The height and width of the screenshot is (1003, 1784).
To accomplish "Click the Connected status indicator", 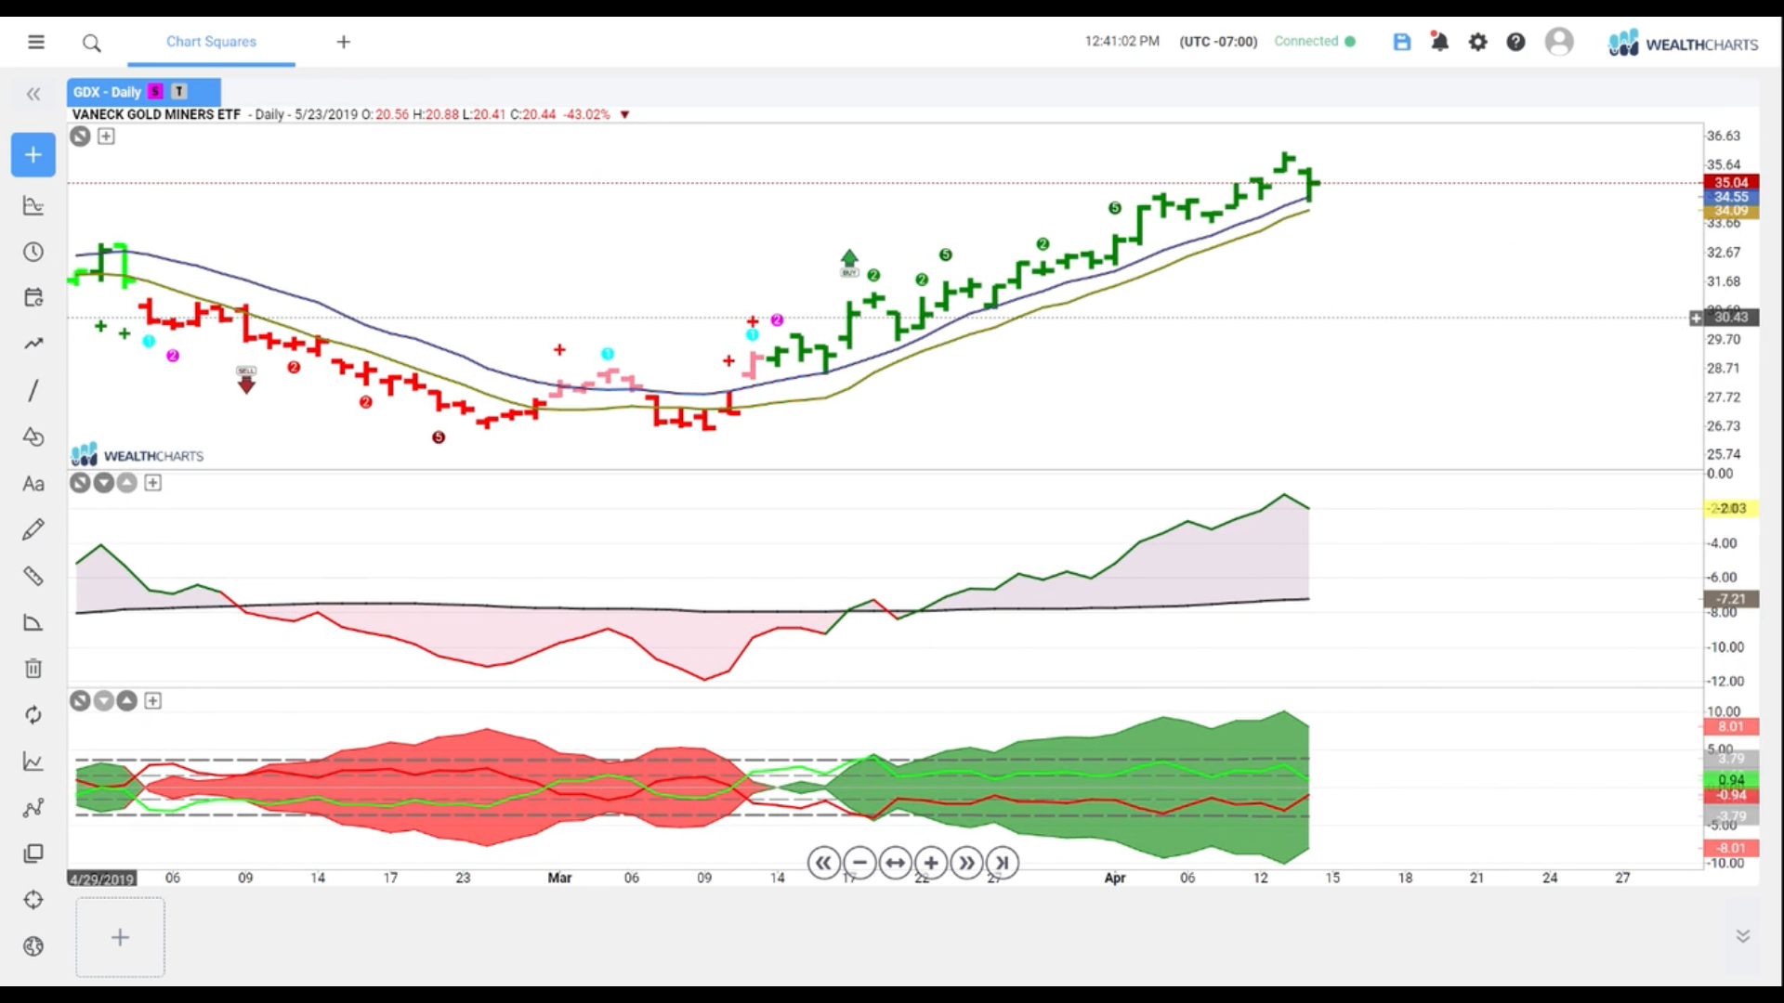I will [1315, 42].
